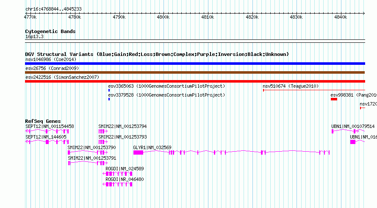Select the esv2422516 (SimonSanchez2007) label
377x208 pixels.
[x=62, y=77]
